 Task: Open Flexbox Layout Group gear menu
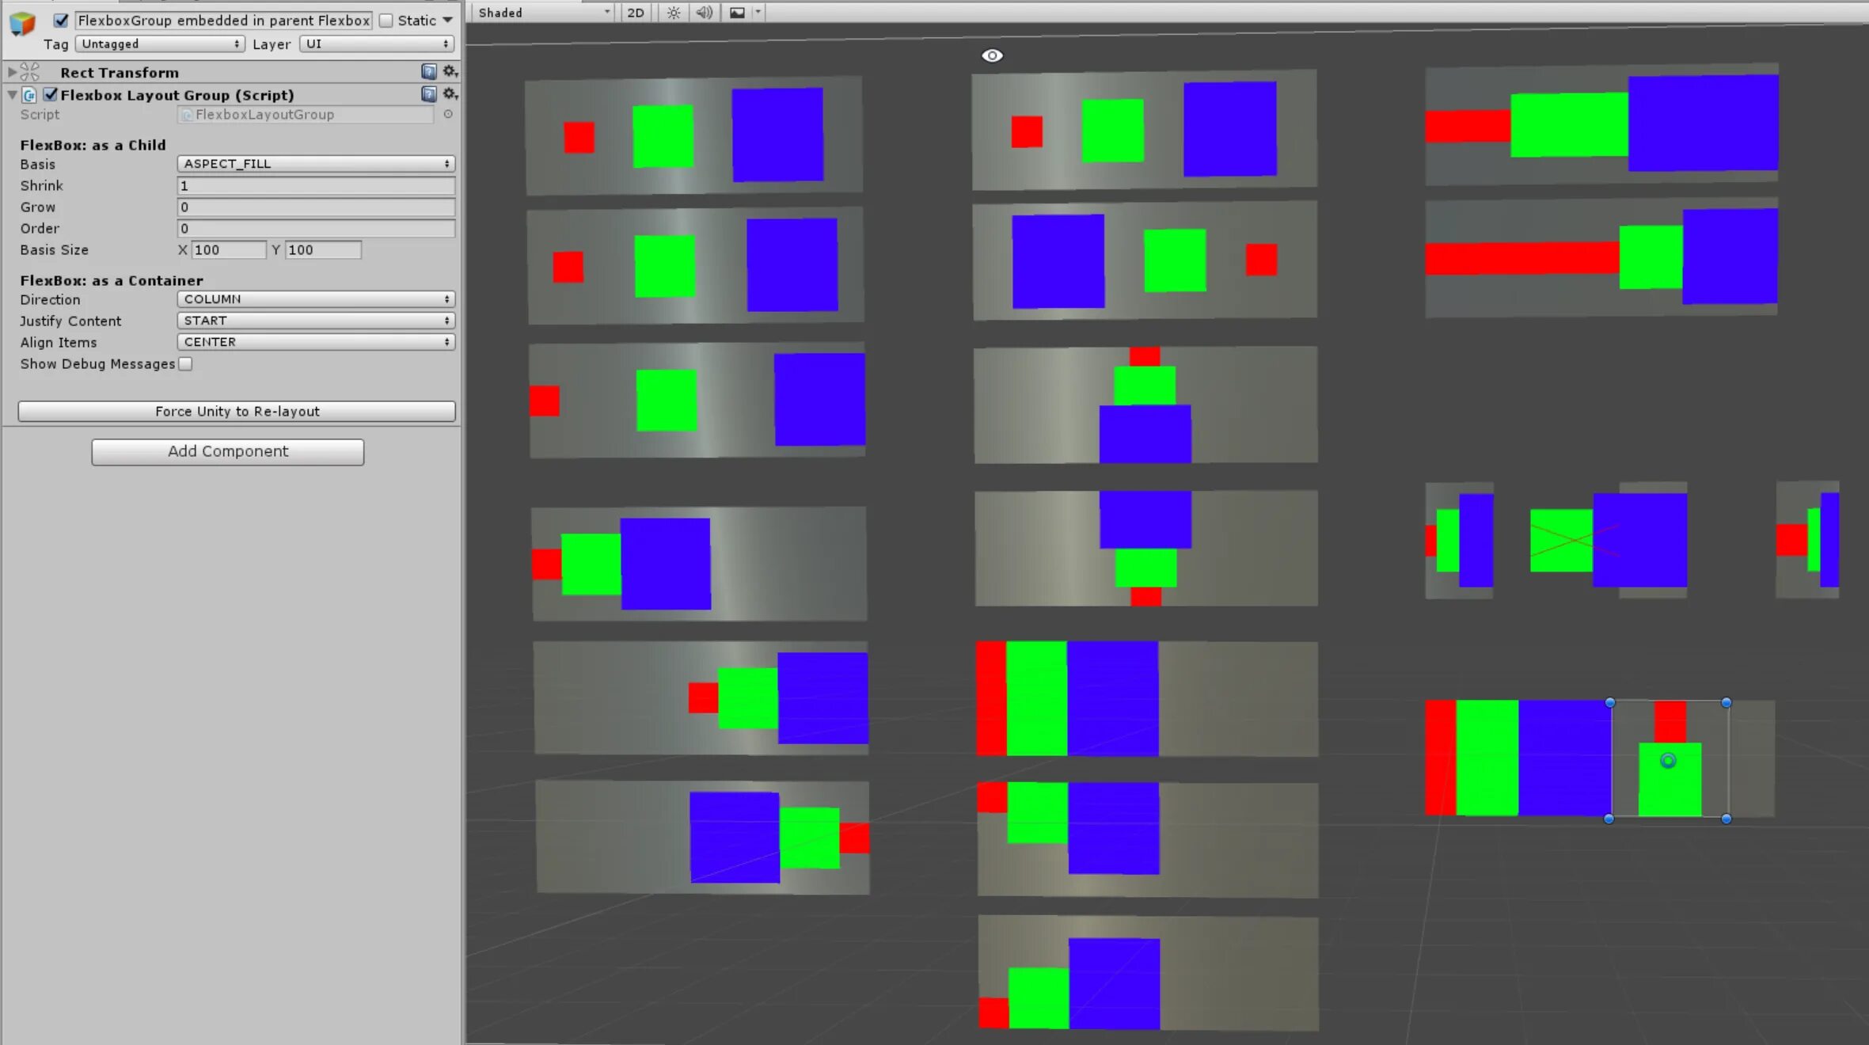[450, 94]
